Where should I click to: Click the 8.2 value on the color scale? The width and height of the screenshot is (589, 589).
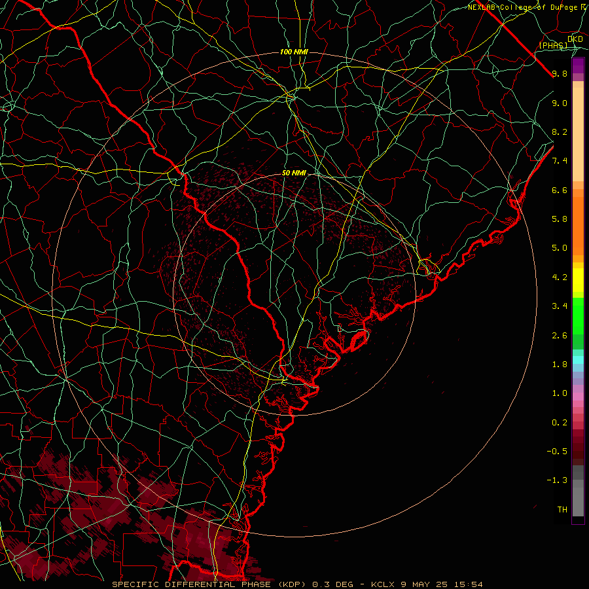(560, 132)
